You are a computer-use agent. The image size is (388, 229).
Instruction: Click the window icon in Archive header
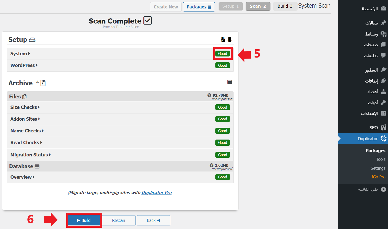pyautogui.click(x=230, y=82)
